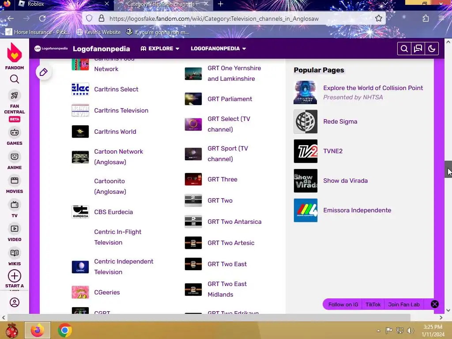Open Firefox hamburger application menu
This screenshot has width=452, height=339.
(441, 19)
